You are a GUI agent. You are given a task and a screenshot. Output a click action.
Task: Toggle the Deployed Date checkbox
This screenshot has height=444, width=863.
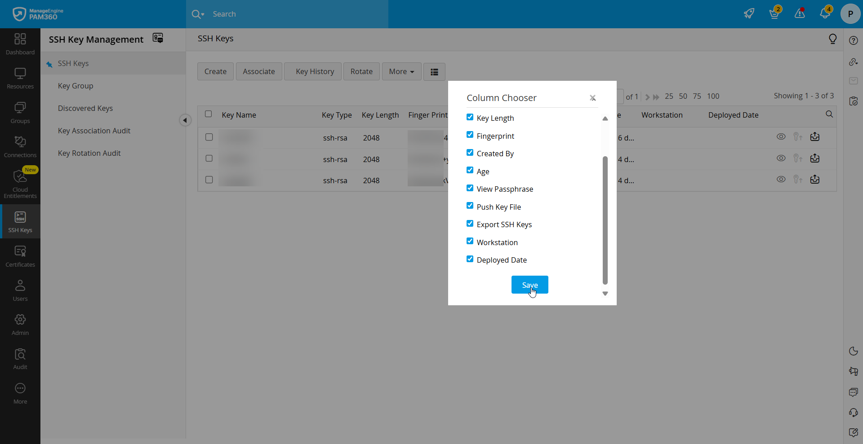click(470, 259)
